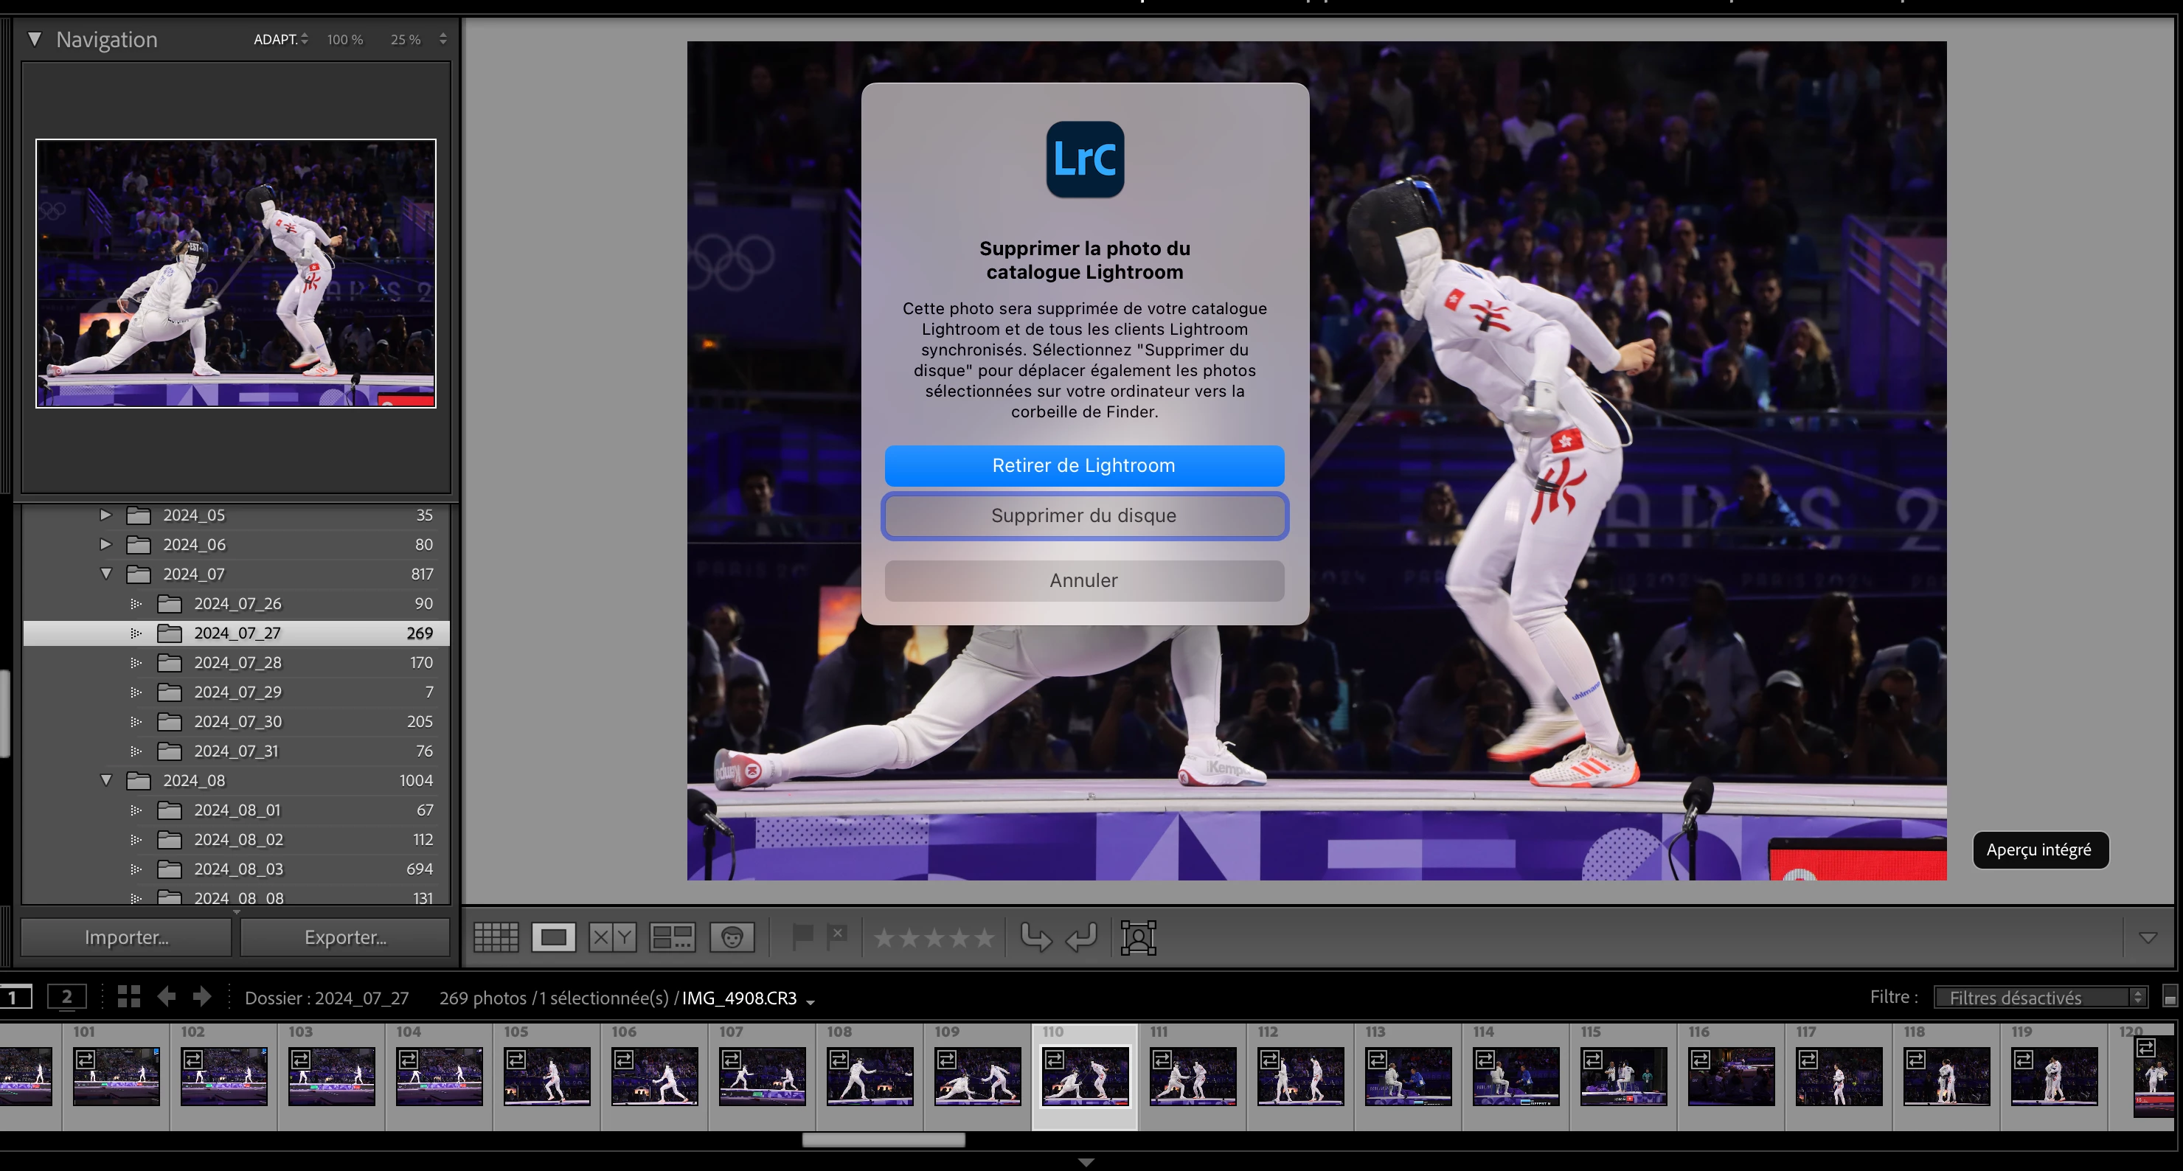The width and height of the screenshot is (2183, 1171).
Task: Switch to Grid view icon
Action: point(496,937)
